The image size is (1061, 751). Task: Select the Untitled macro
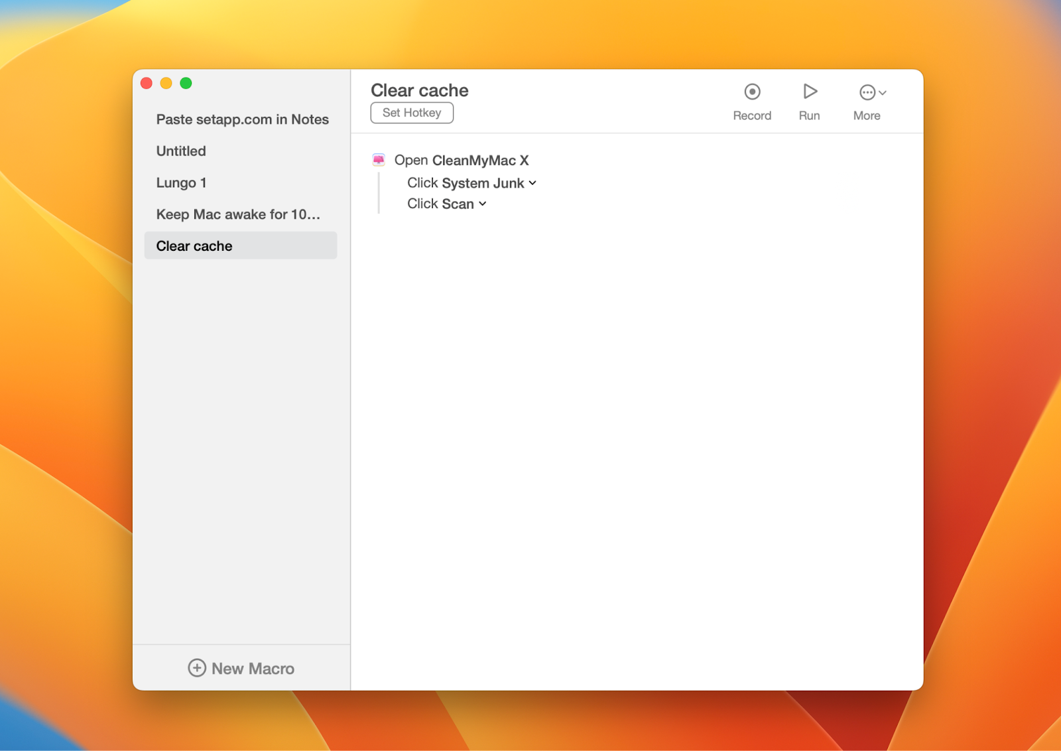tap(241, 151)
